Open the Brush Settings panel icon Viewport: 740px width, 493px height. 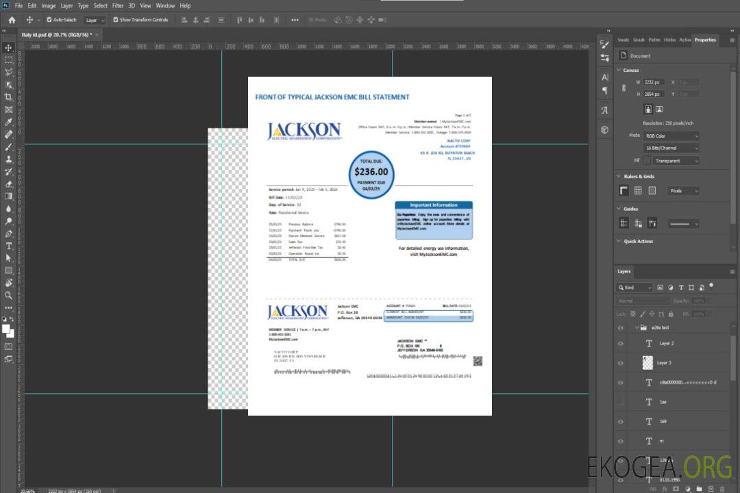point(604,45)
